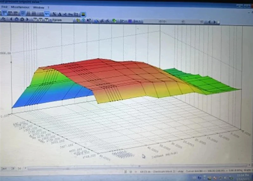Viewport: 253px width, 181px height.
Task: Open the ? help menu
Action: pyautogui.click(x=48, y=7)
